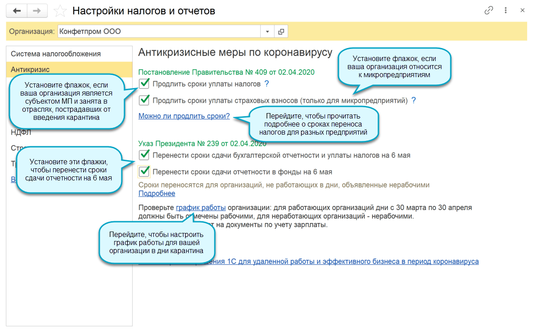Click the Конфетпром ООО organization field
Viewport: 533px width, 333px height.
[x=159, y=31]
